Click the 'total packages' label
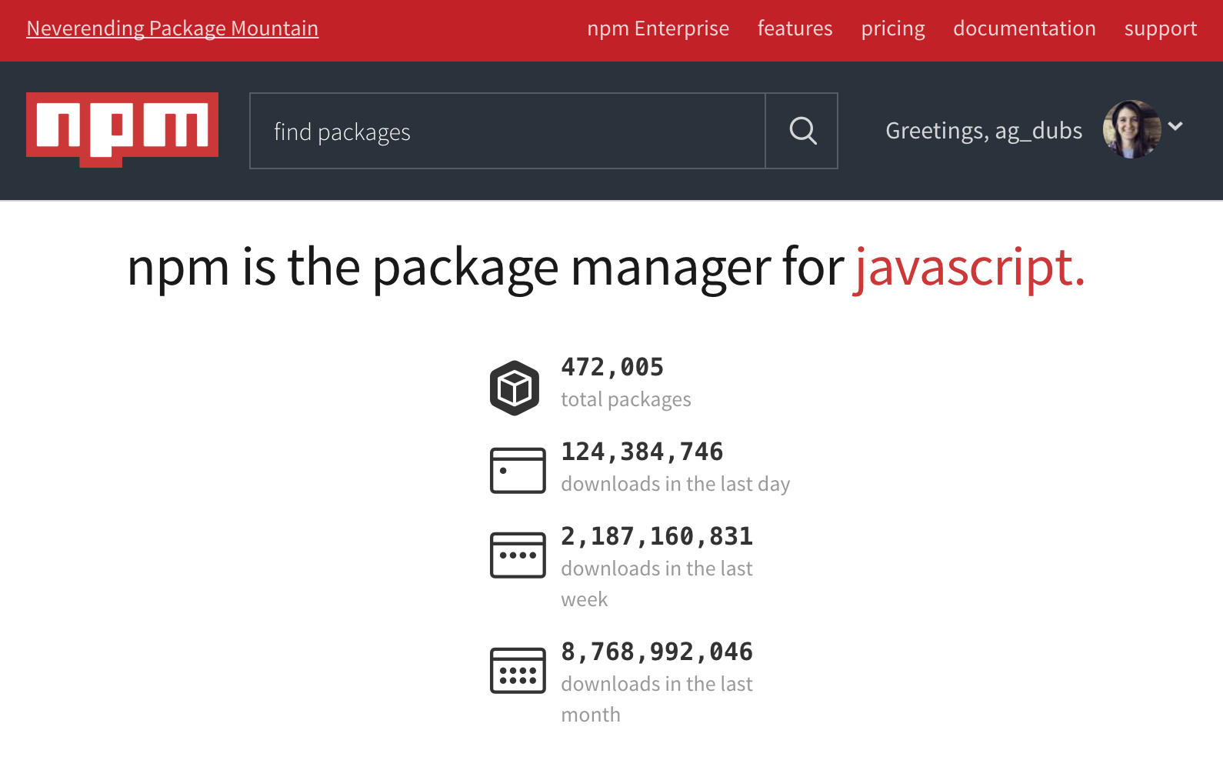 626,399
